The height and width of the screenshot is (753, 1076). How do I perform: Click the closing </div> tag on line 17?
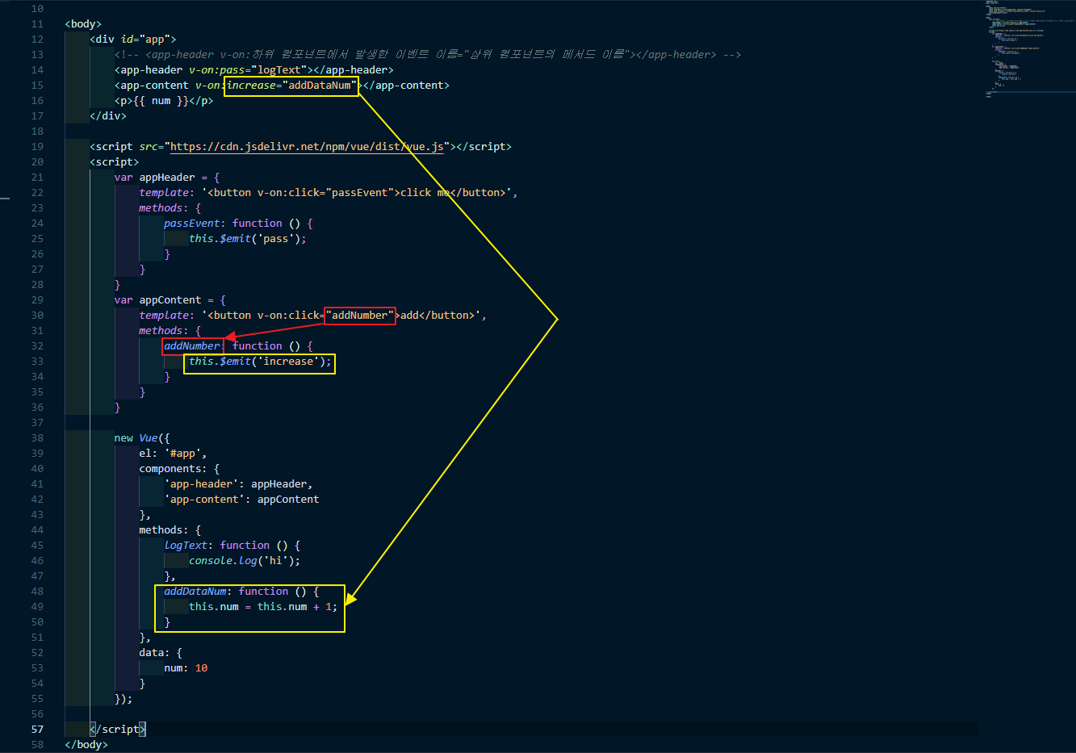tap(108, 116)
